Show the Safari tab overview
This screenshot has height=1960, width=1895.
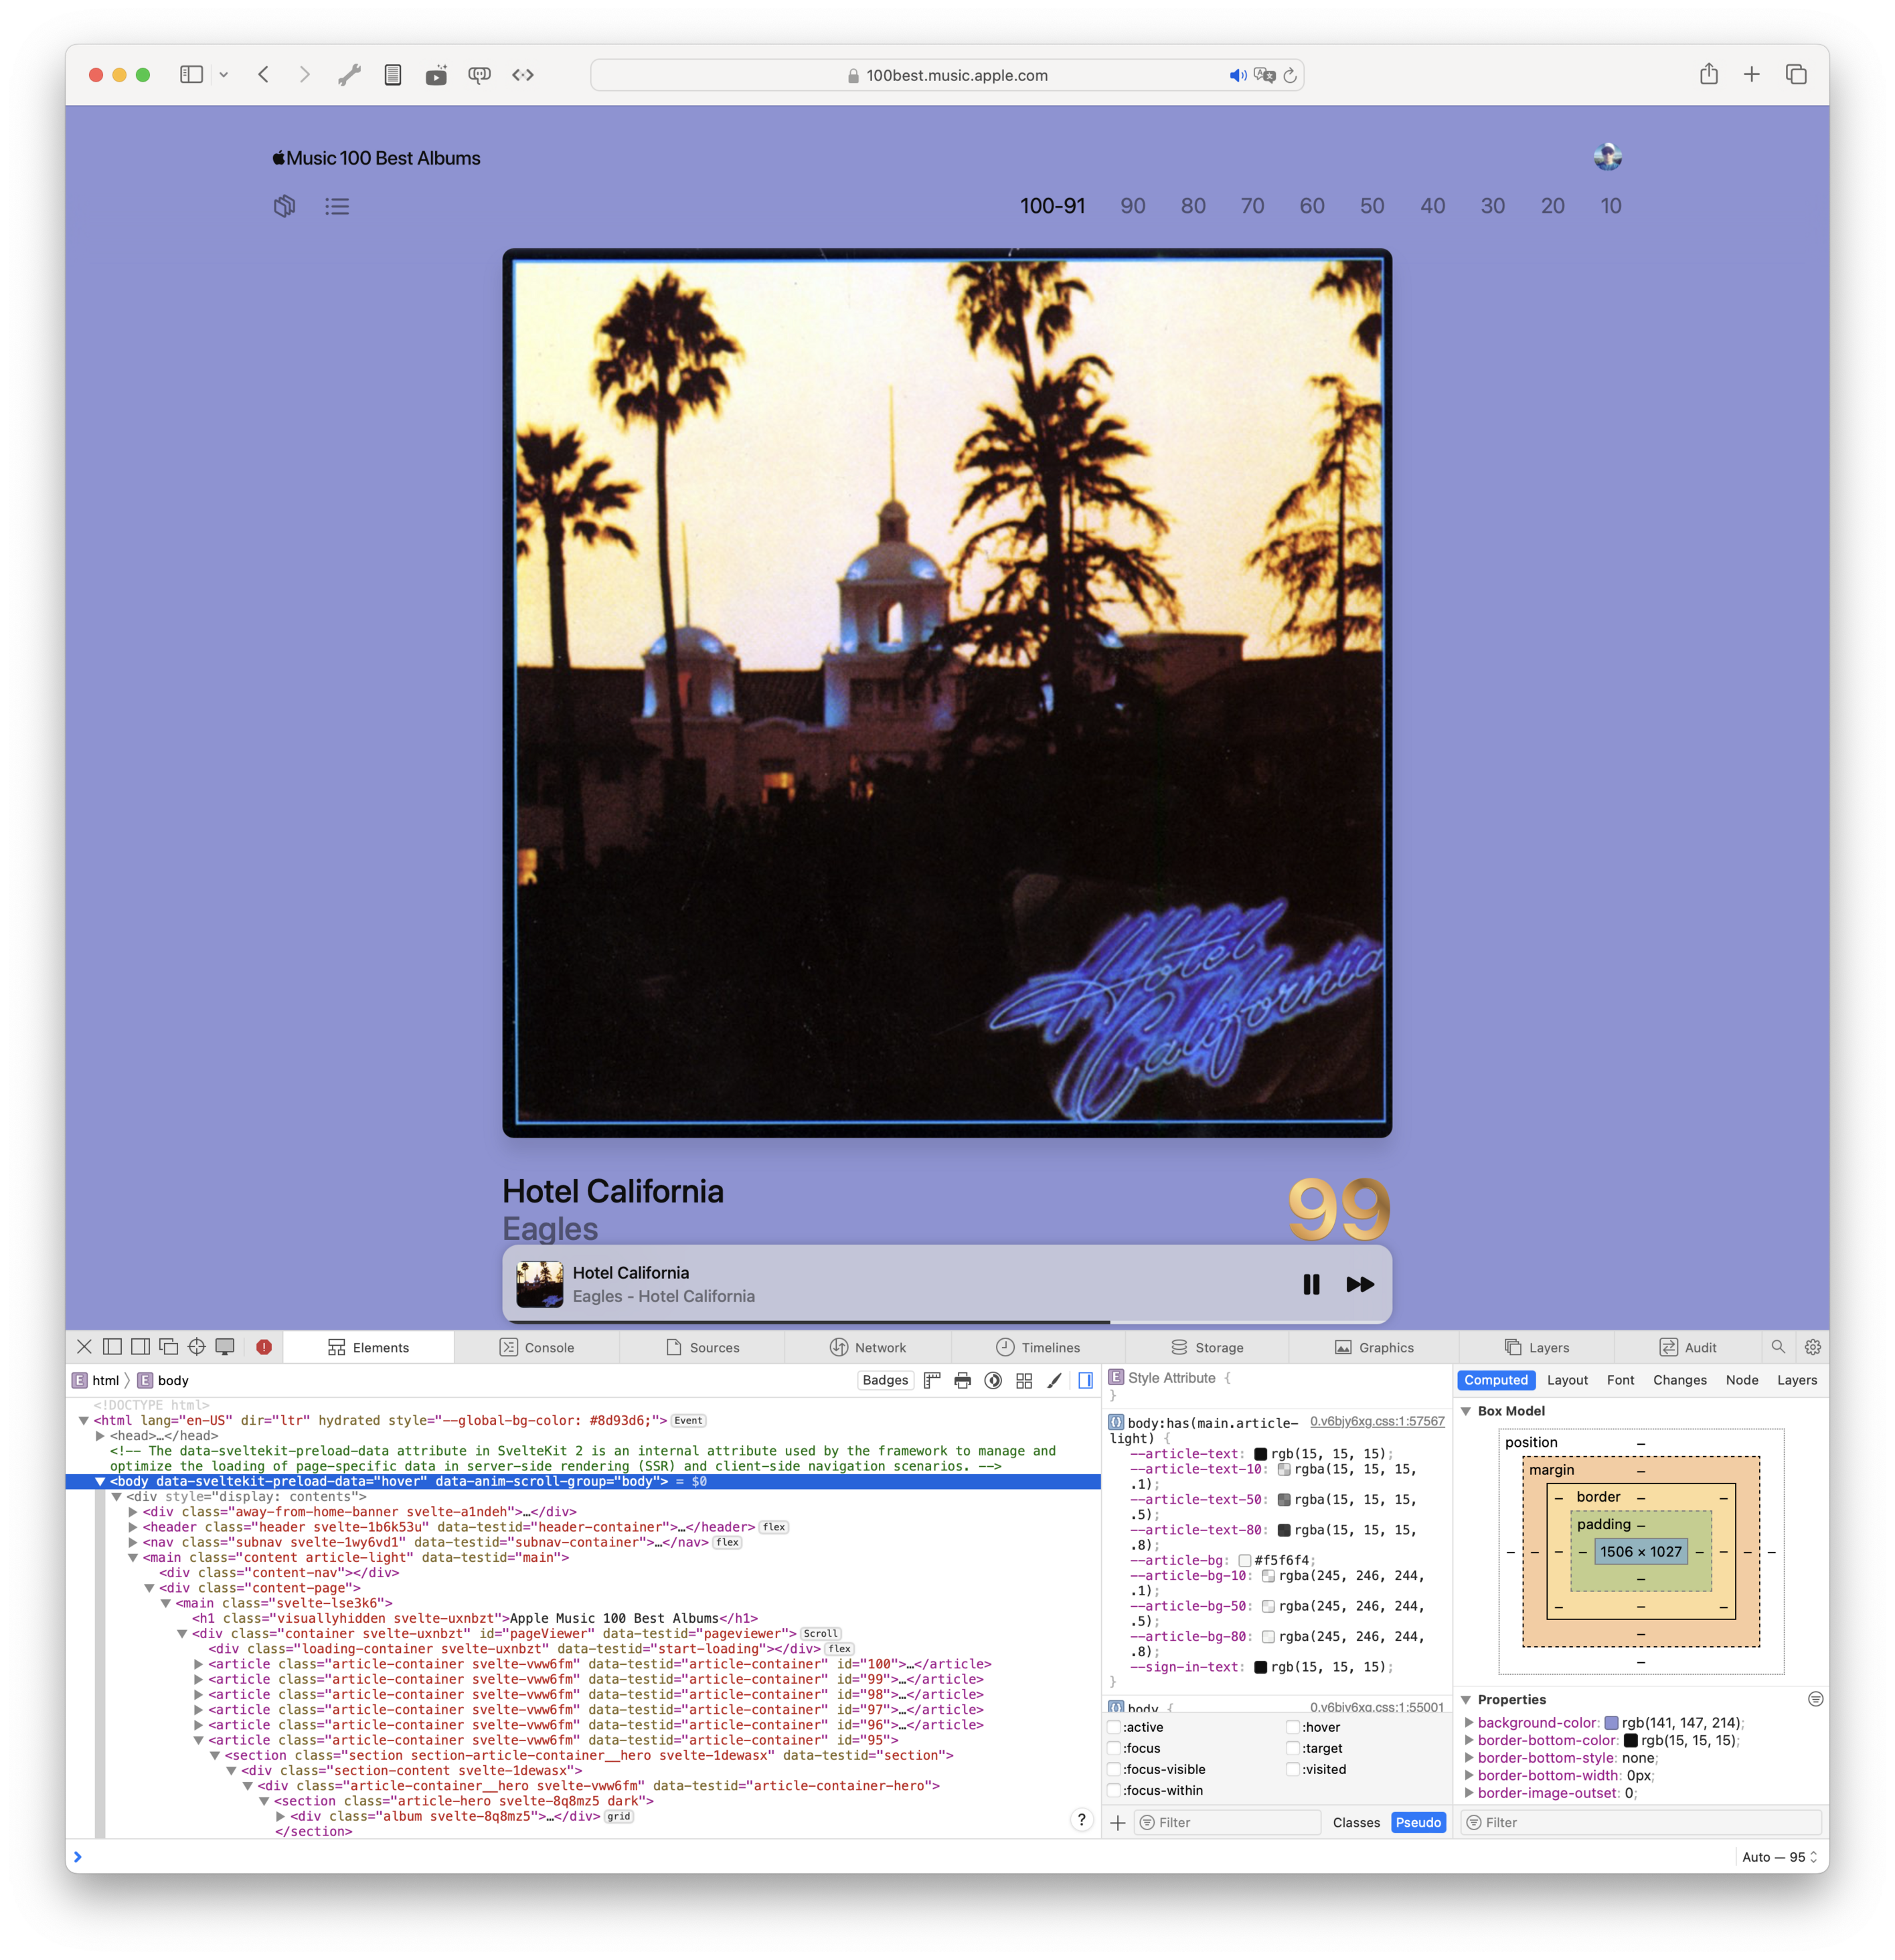tap(1796, 74)
